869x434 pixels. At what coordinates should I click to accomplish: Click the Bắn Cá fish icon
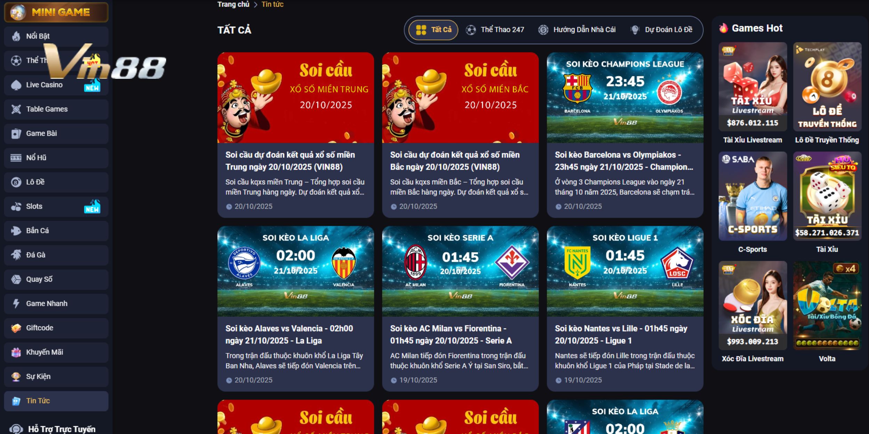coord(16,231)
